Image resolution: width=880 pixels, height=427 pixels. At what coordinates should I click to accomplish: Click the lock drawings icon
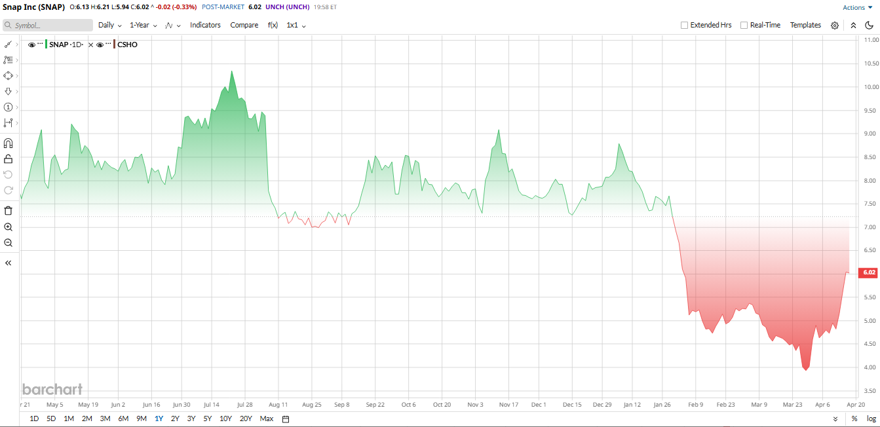pos(8,158)
